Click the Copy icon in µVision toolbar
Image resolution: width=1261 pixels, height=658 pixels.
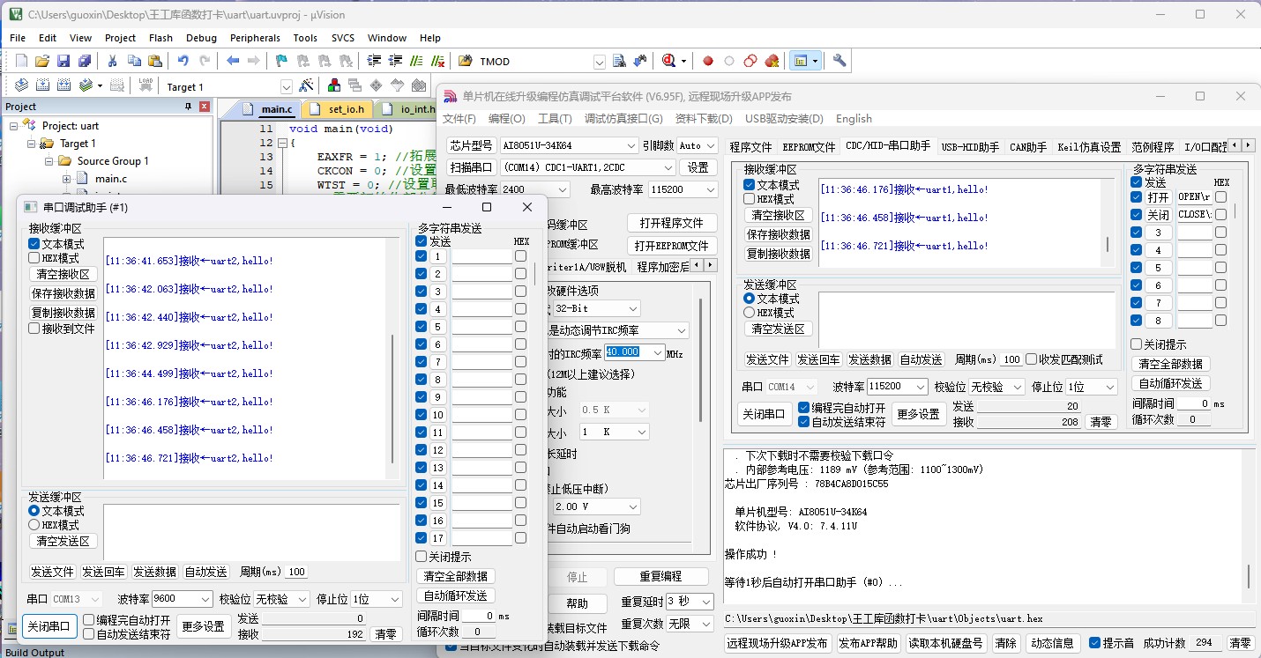[134, 61]
